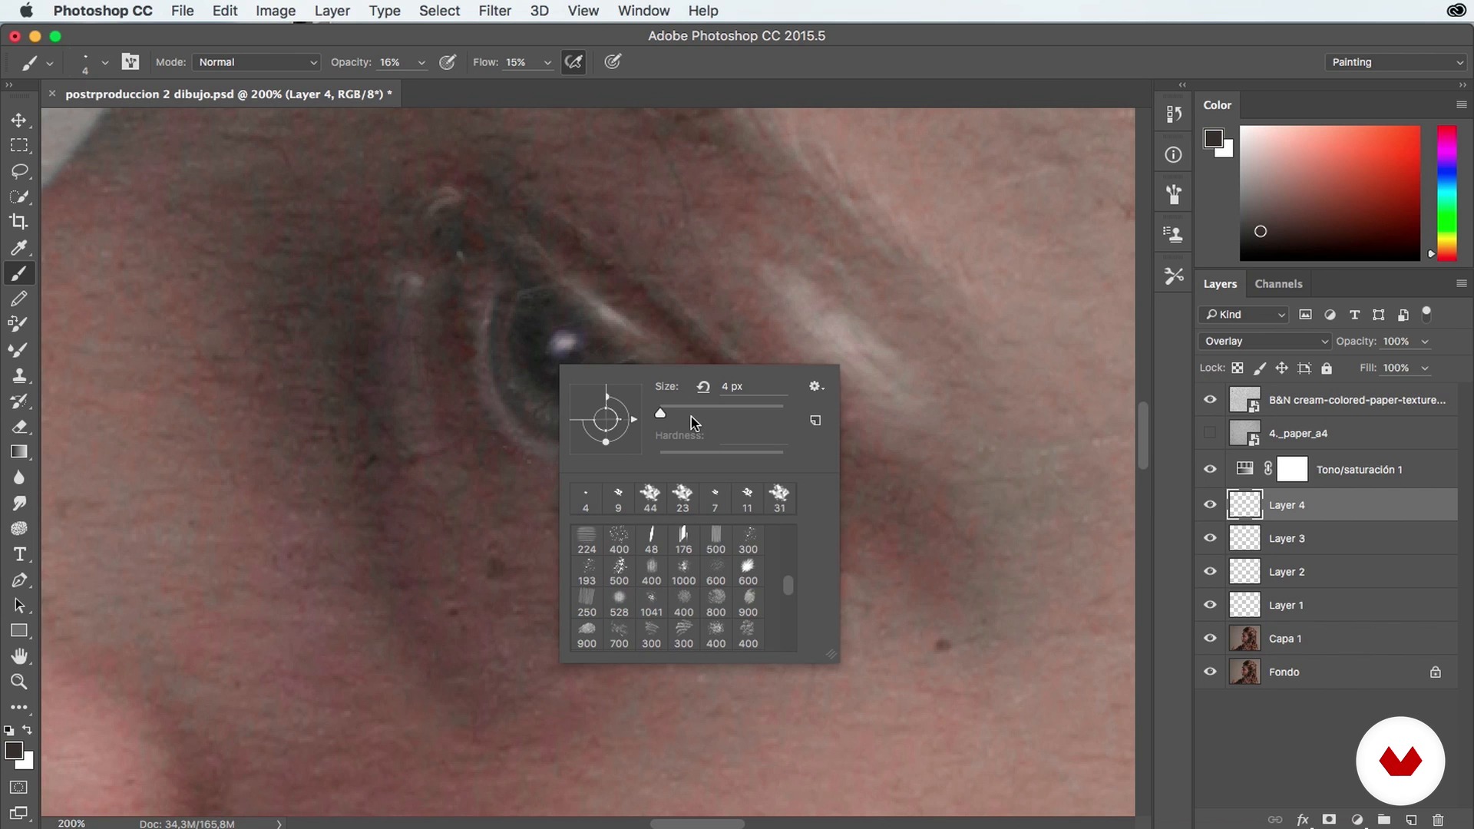The image size is (1474, 829).
Task: Open the brush panel toggle icon
Action: [x=131, y=62]
